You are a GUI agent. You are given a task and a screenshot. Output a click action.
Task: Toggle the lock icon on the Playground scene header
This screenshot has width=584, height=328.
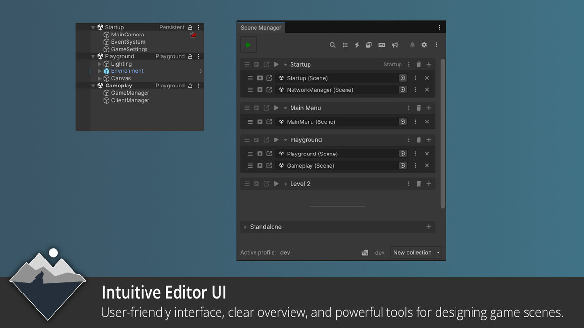point(190,56)
